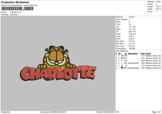
Task: Click the red swatch for thread 1077
Action: (x=122, y=58)
